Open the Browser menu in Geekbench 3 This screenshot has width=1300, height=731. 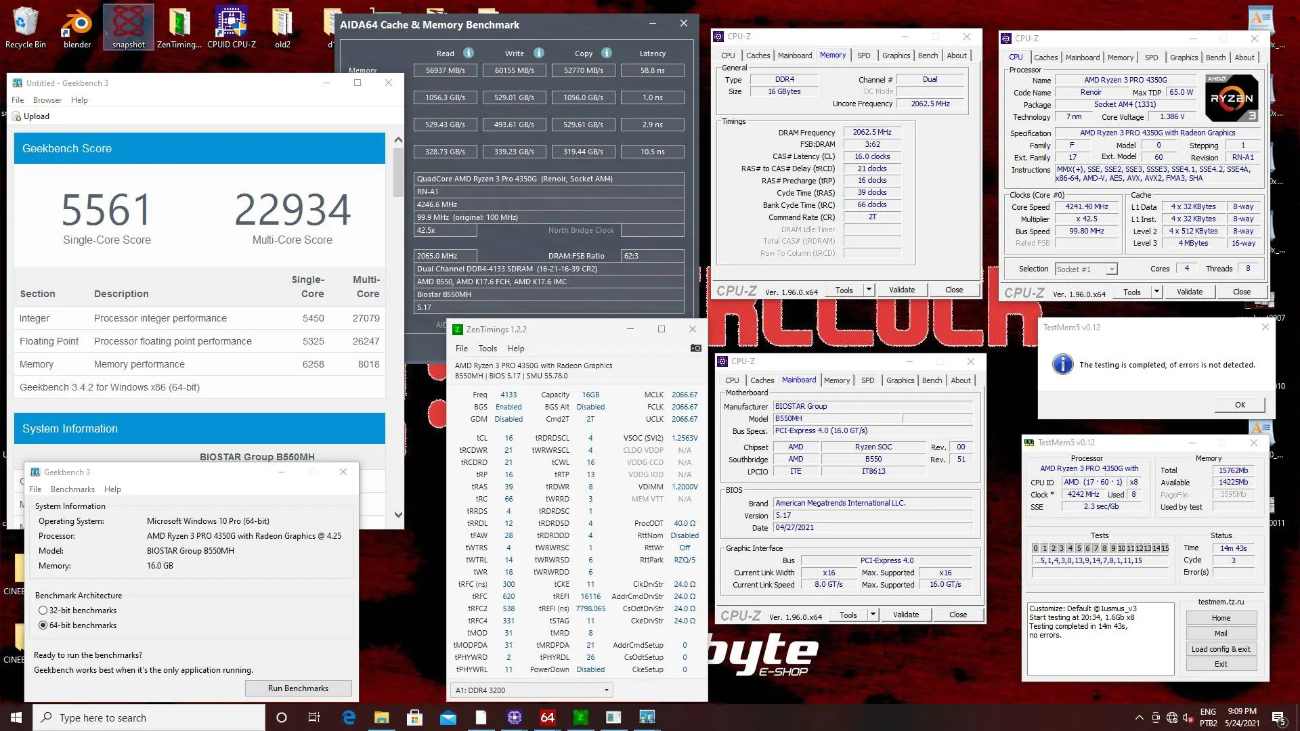[47, 100]
